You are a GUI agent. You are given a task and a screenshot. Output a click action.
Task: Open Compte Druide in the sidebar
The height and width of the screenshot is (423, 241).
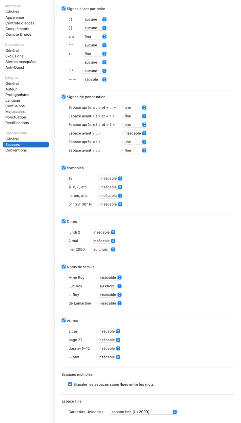pyautogui.click(x=18, y=34)
